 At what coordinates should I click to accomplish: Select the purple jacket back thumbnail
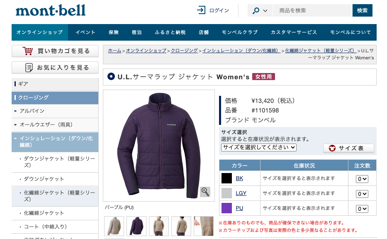coord(136,226)
